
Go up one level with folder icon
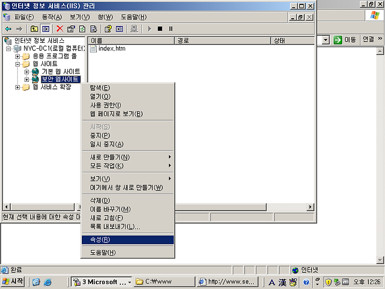pyautogui.click(x=34, y=29)
